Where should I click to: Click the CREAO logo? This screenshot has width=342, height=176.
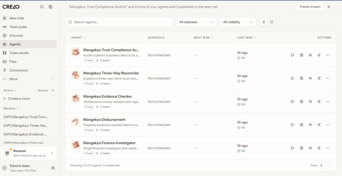(11, 7)
